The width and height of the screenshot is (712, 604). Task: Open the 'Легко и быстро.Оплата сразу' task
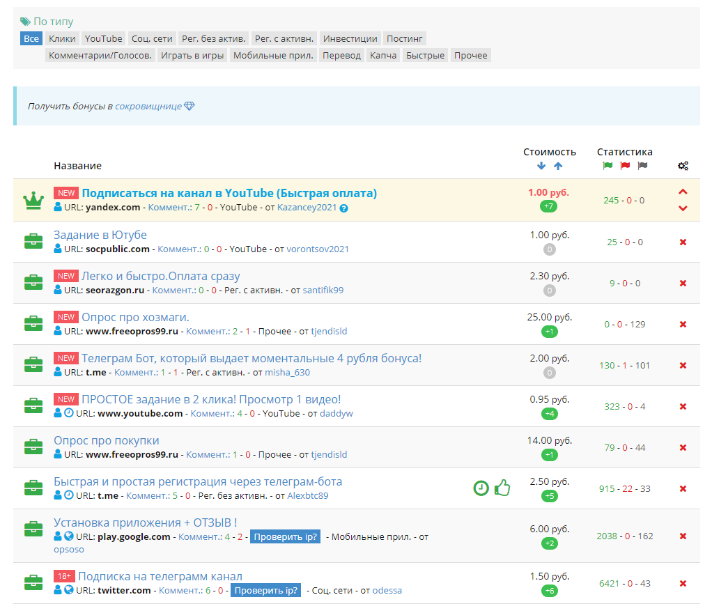click(161, 276)
